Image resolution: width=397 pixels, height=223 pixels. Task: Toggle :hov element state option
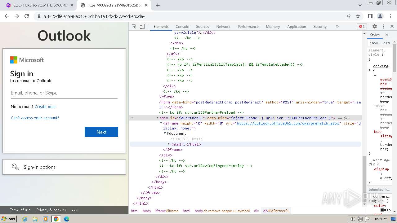pyautogui.click(x=374, y=43)
